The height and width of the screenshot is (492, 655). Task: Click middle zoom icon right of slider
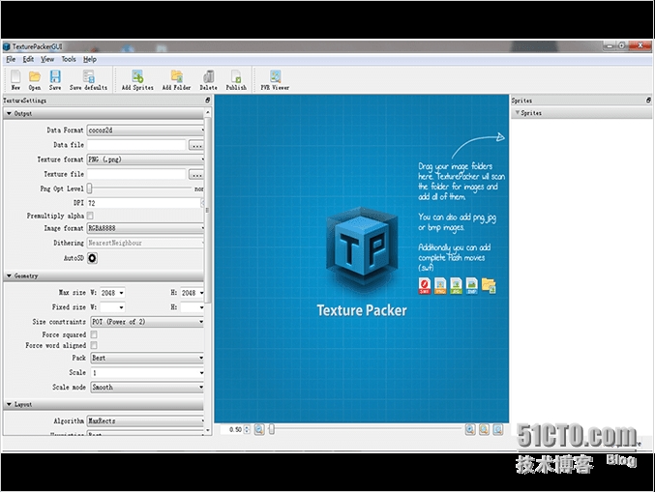(x=484, y=429)
